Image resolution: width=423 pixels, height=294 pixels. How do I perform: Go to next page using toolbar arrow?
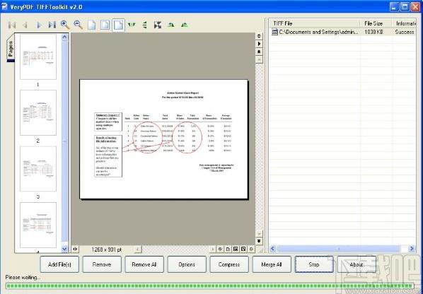coord(39,25)
